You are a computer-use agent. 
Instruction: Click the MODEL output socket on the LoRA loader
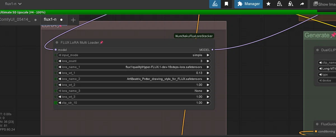pyautogui.click(x=212, y=50)
